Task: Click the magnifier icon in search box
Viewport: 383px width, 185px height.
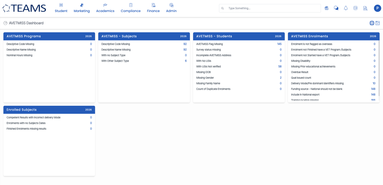Action: click(222, 8)
